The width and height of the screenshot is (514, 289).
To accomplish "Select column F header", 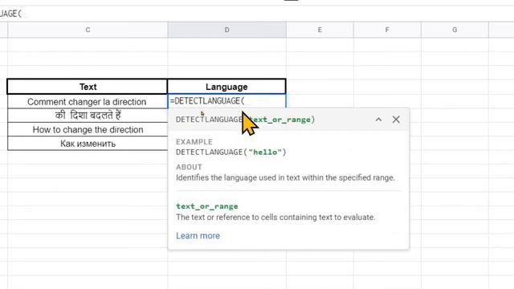I will (387, 30).
